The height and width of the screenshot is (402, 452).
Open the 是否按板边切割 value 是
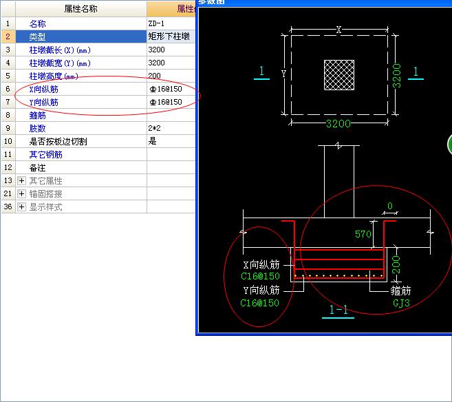coord(171,141)
